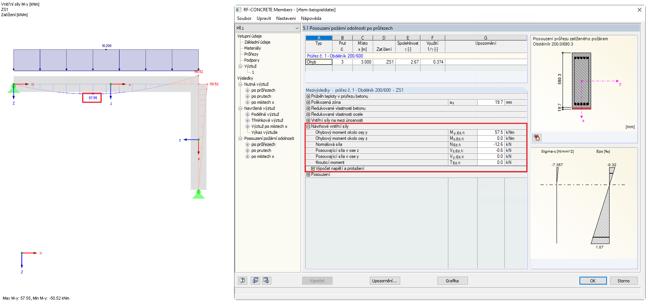Go to next table with right-arrow icon
The width and height of the screenshot is (649, 303).
coord(266,280)
